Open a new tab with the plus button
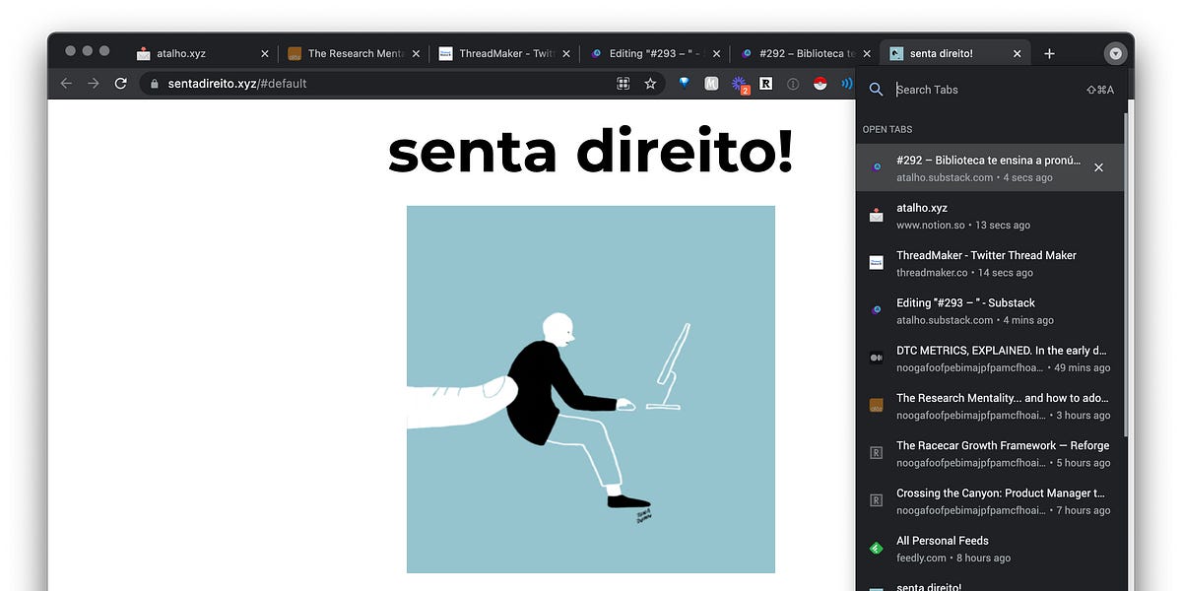1182x591 pixels. pos(1048,53)
